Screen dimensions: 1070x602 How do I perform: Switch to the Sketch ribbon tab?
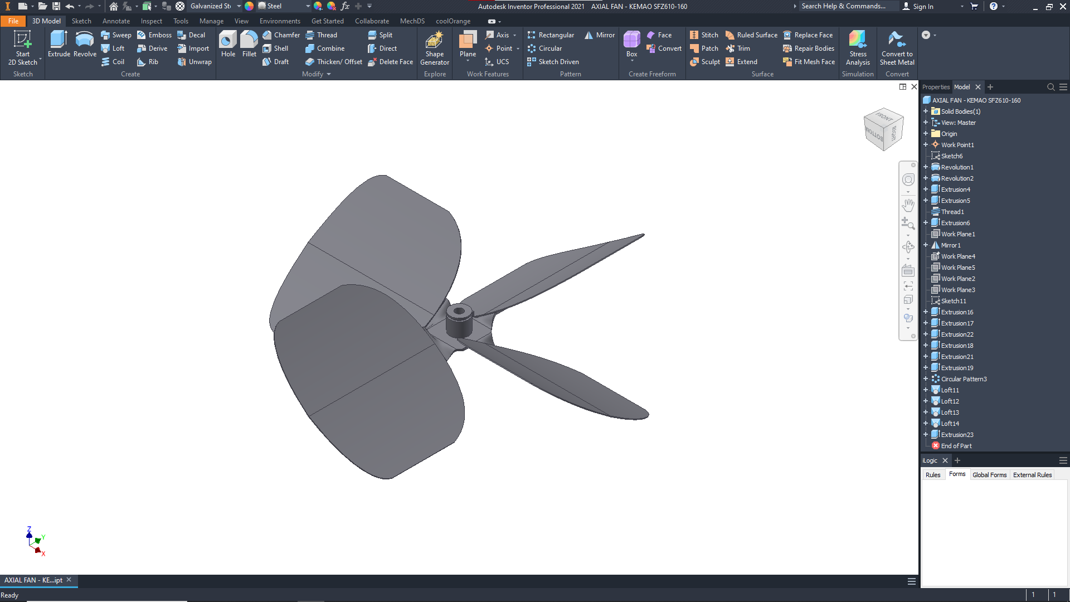point(81,21)
